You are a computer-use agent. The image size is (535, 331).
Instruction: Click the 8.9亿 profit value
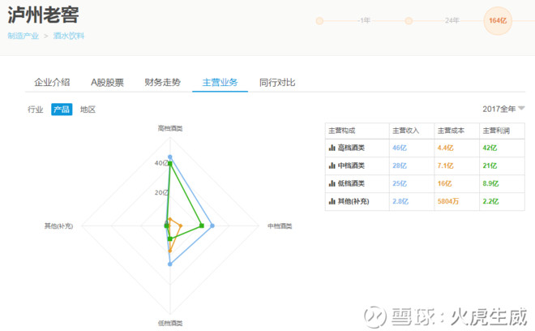pyautogui.click(x=490, y=183)
